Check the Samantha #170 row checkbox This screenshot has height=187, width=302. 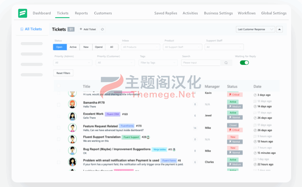pyautogui.click(x=59, y=105)
